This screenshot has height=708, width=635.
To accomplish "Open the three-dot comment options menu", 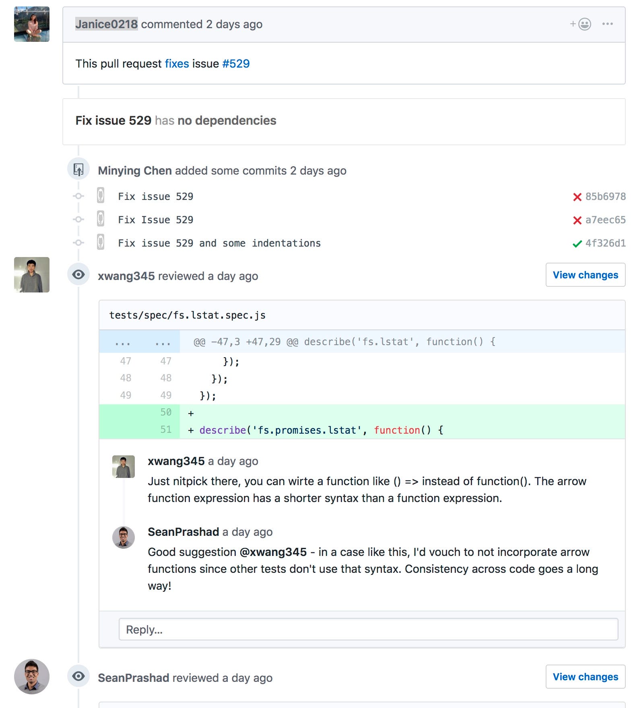I will click(x=607, y=24).
